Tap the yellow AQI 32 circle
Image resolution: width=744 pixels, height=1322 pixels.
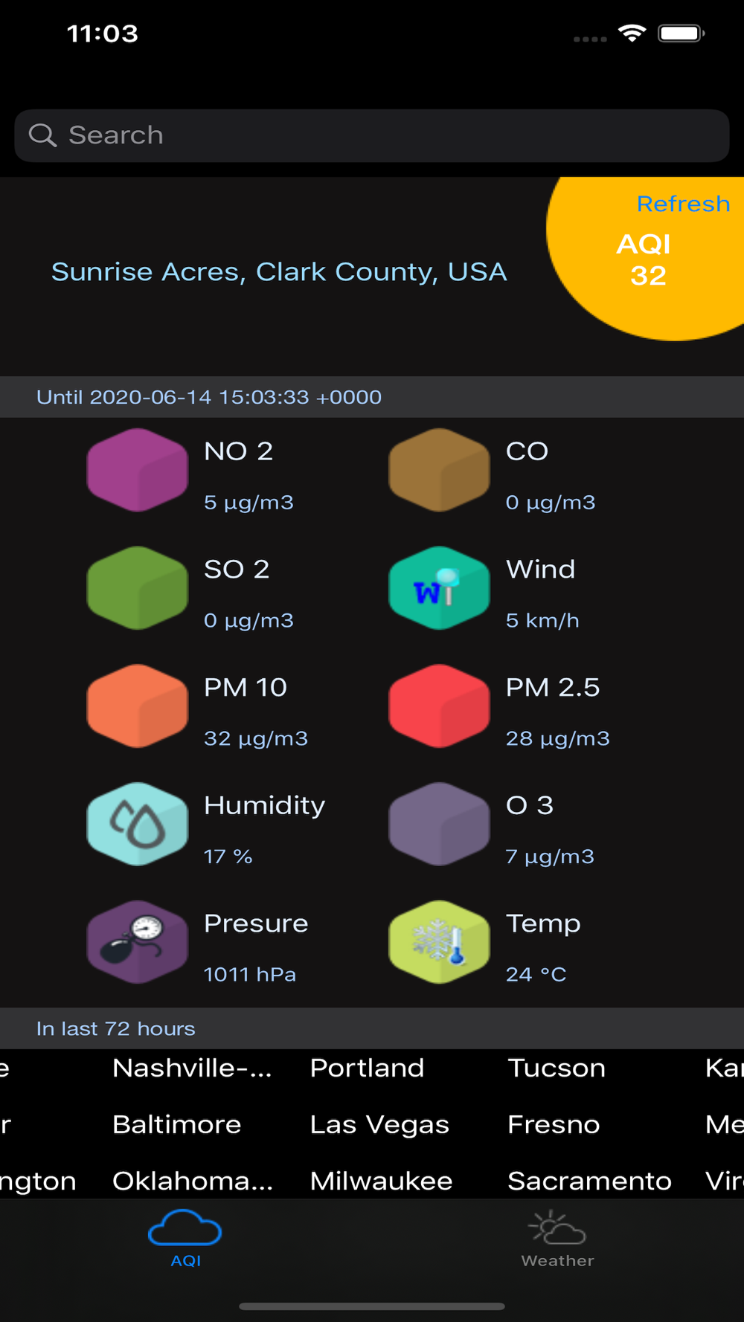click(x=645, y=257)
